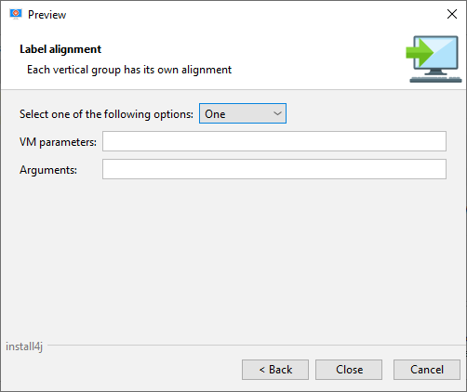Image resolution: width=467 pixels, height=392 pixels.
Task: Click the Preview title text
Action: (47, 15)
